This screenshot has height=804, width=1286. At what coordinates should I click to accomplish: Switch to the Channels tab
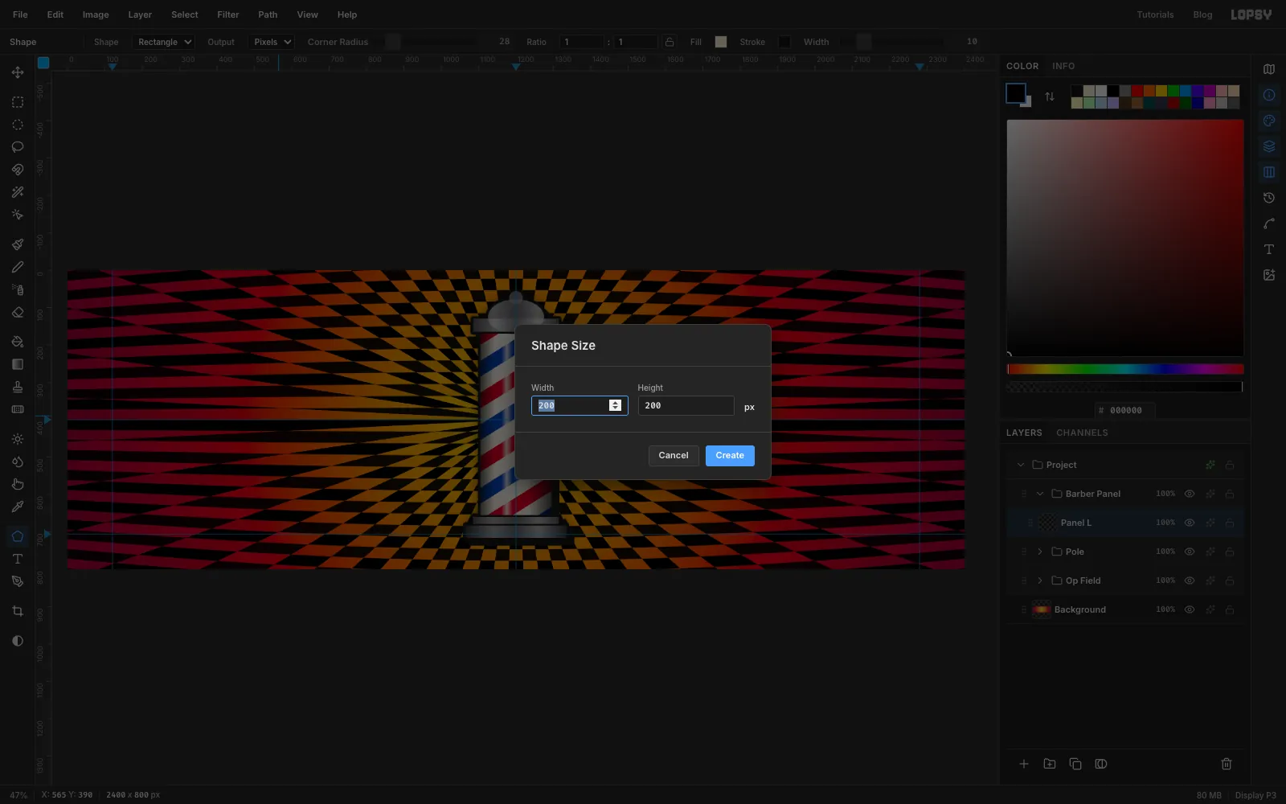click(1082, 433)
